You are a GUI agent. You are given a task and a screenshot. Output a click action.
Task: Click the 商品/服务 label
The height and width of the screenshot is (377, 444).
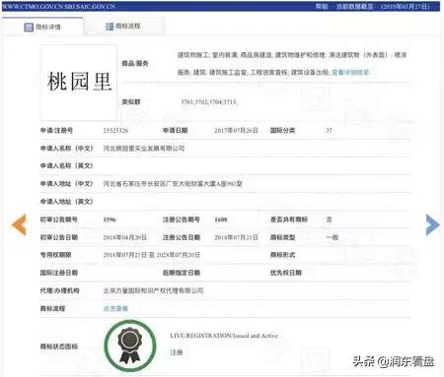135,63
